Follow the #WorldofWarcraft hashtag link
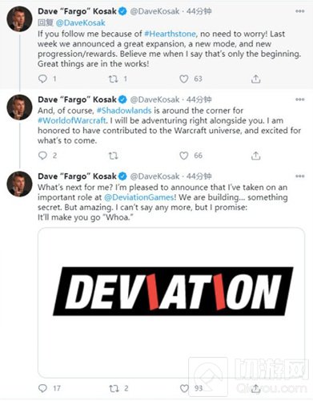 [x=72, y=120]
